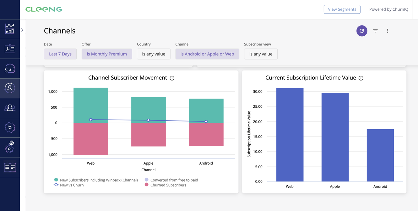The image size is (418, 211).
Task: Open the filter lines icon
Action: (x=375, y=31)
